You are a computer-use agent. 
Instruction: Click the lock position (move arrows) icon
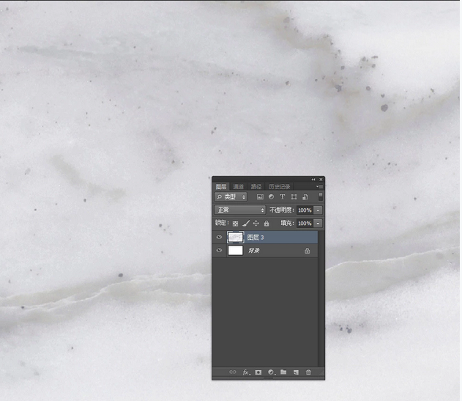[256, 223]
